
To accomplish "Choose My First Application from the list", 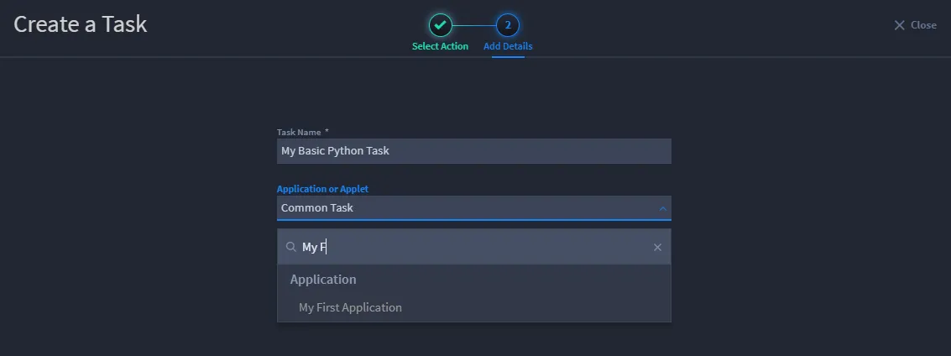I will pos(473,307).
